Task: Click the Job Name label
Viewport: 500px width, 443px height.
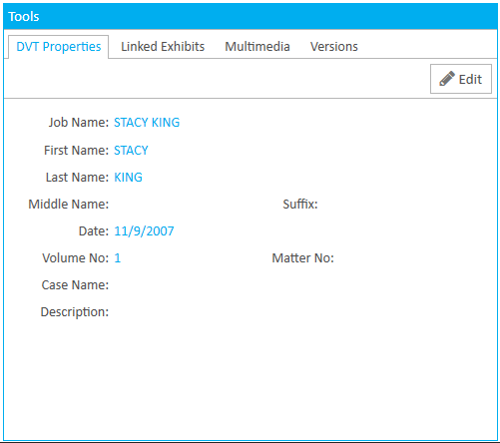Action: click(79, 123)
